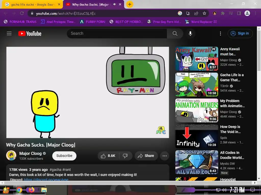Open the Word Replacer II bookmark
The image size is (261, 195).
pyautogui.click(x=201, y=22)
